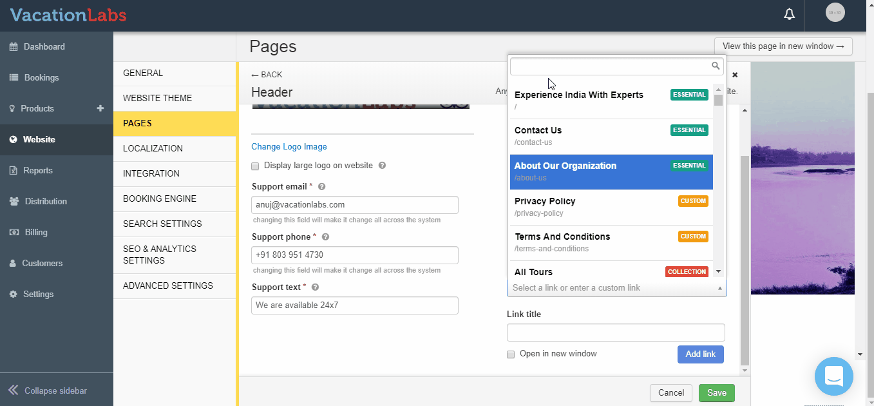Viewport: 874px width, 406px height.
Task: Check the Open in new window box
Action: 511,354
